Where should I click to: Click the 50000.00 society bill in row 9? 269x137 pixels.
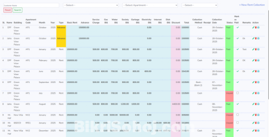point(124,115)
